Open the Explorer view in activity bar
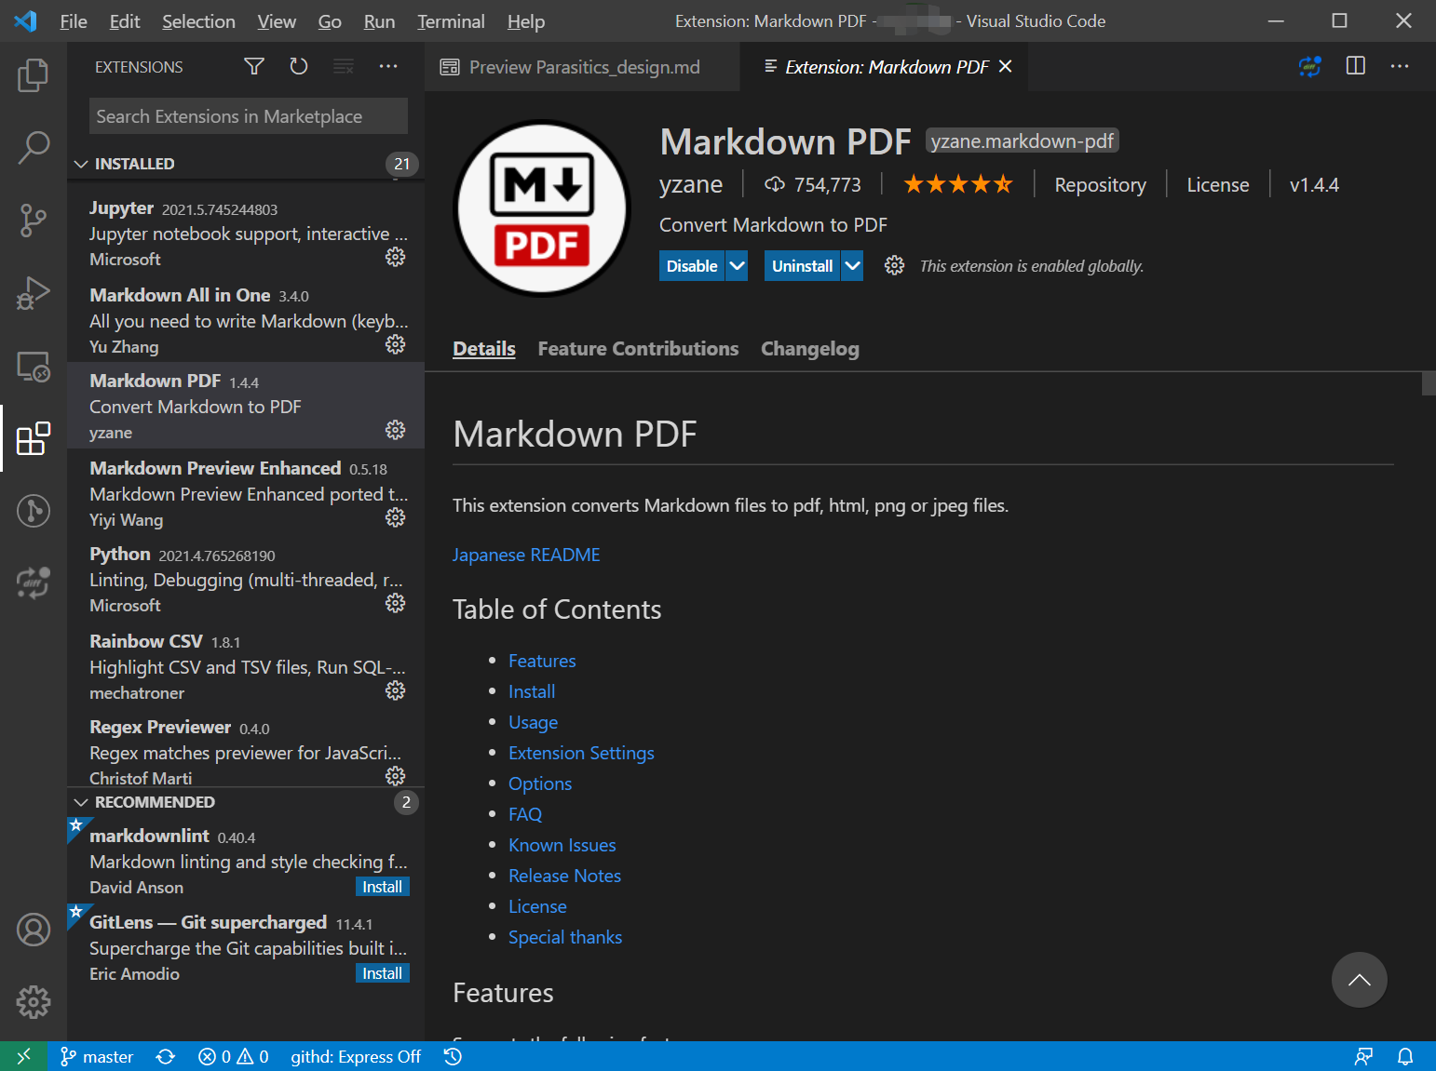 [34, 75]
